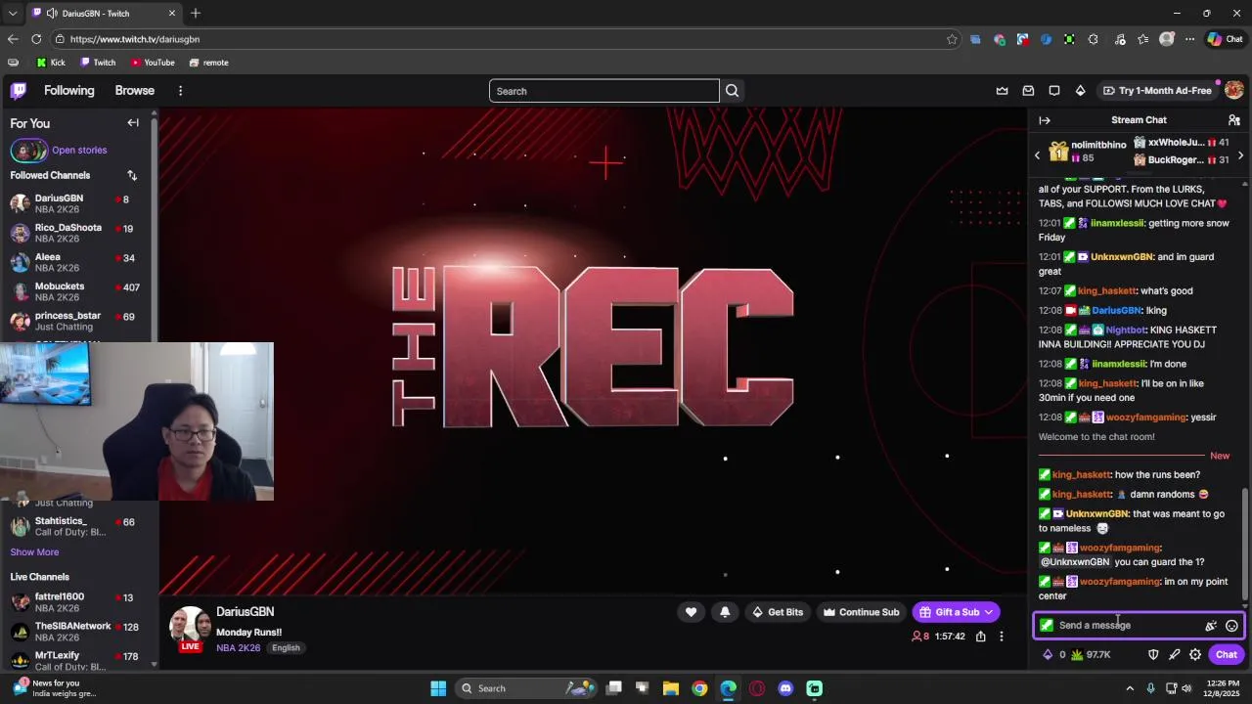Open the Kick bookmark
The image size is (1252, 704).
point(51,63)
